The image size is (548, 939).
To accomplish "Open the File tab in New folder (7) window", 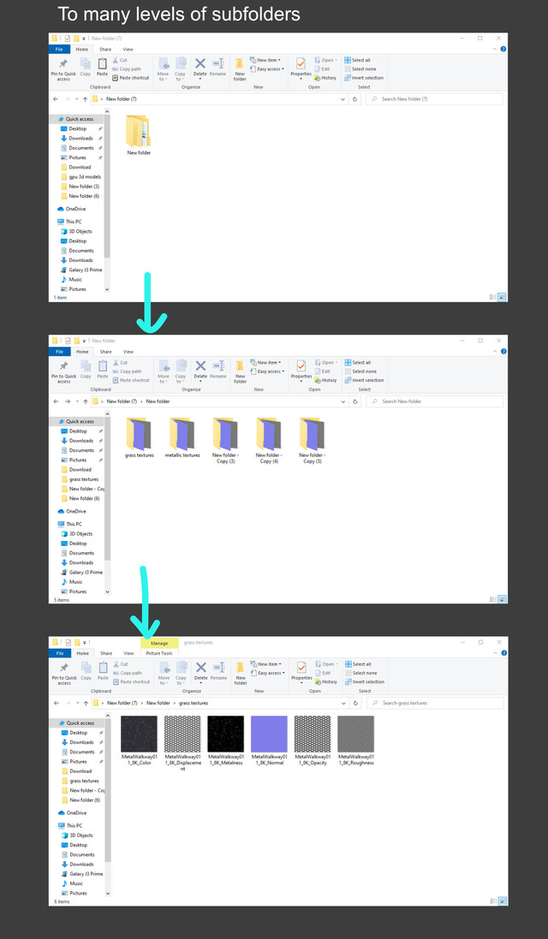I will click(59, 49).
